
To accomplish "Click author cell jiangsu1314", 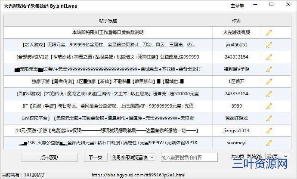I will pos(237,130).
